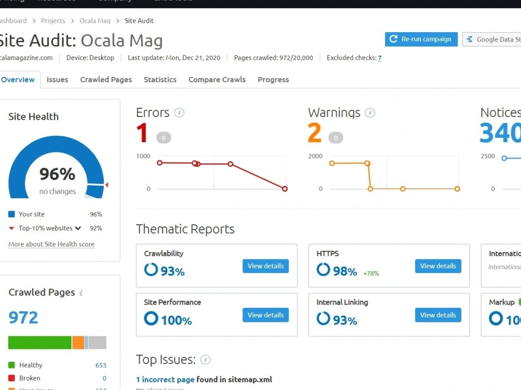Screen dimensions: 521x390
Task: Click the Crawled Pages info icon
Action: pos(81,292)
